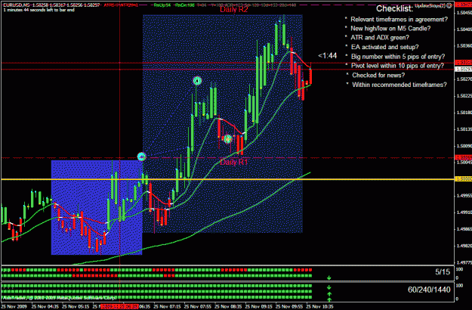
Task: Click '1 minutes 44 seconds left to bar end'
Action: click(39, 10)
